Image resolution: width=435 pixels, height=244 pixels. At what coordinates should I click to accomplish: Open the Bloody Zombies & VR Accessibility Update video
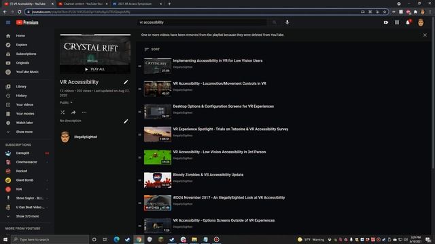pos(208,175)
